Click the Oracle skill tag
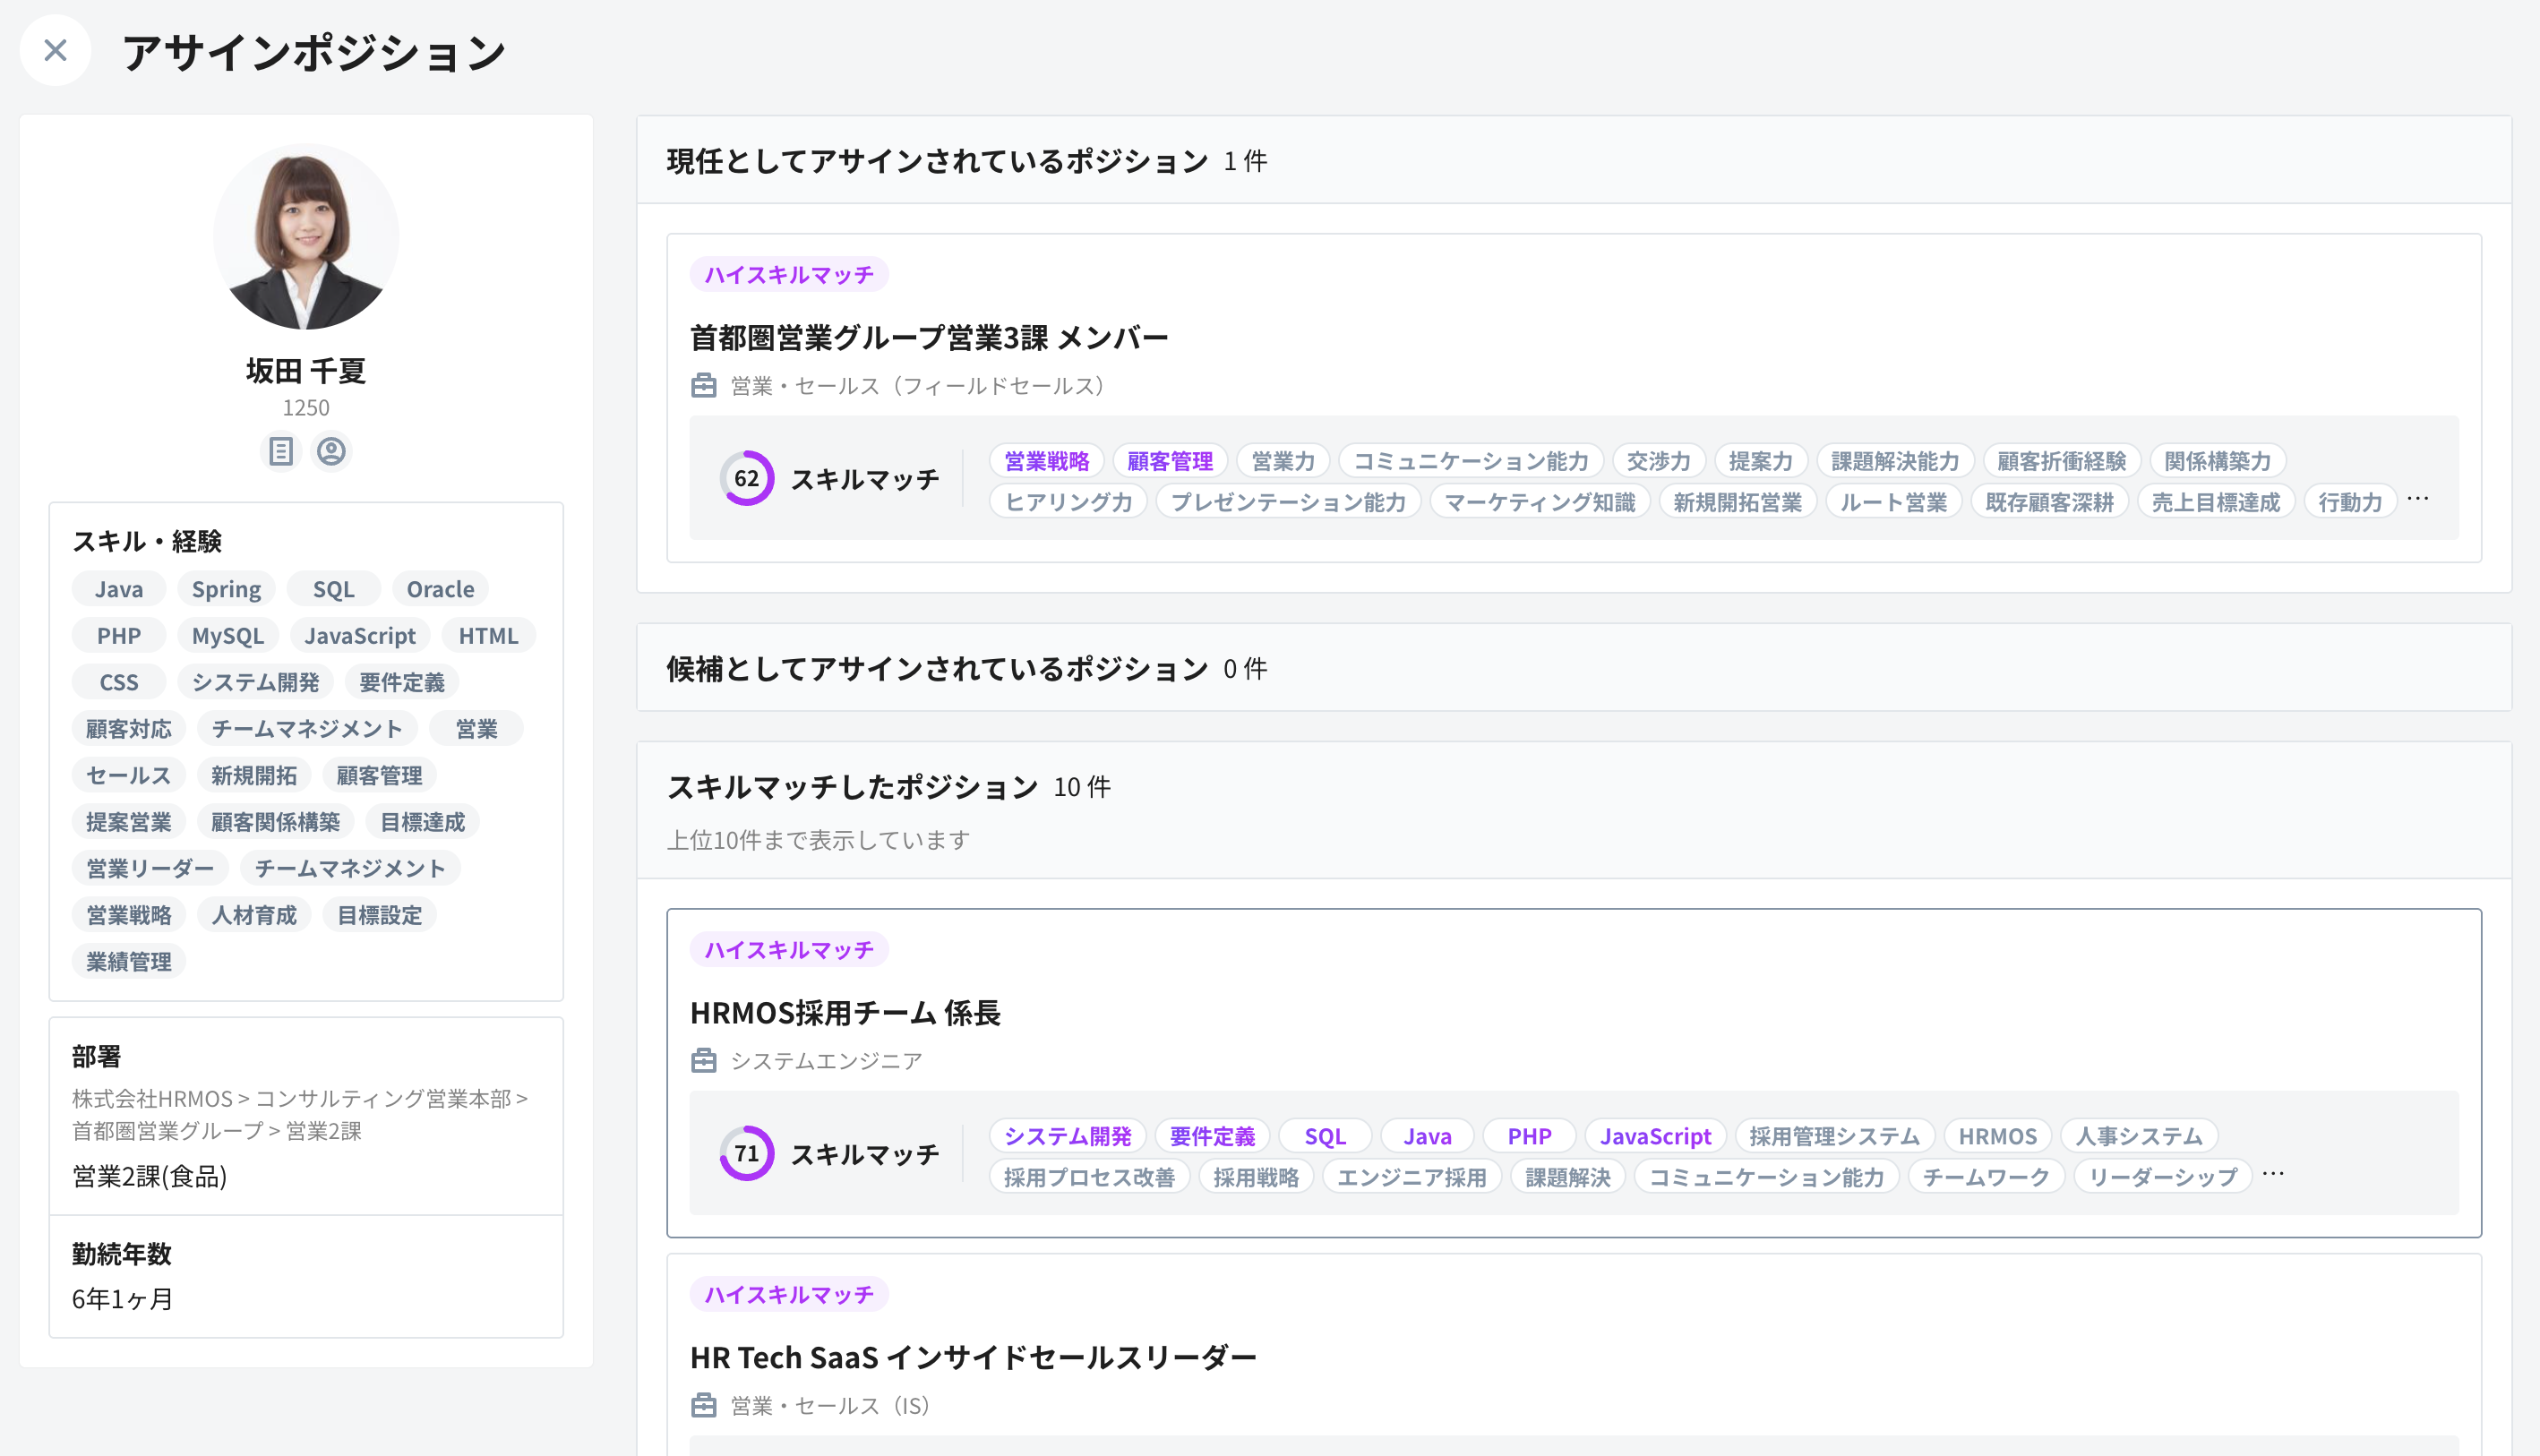Screen dimensions: 2540x1456 click(440, 589)
